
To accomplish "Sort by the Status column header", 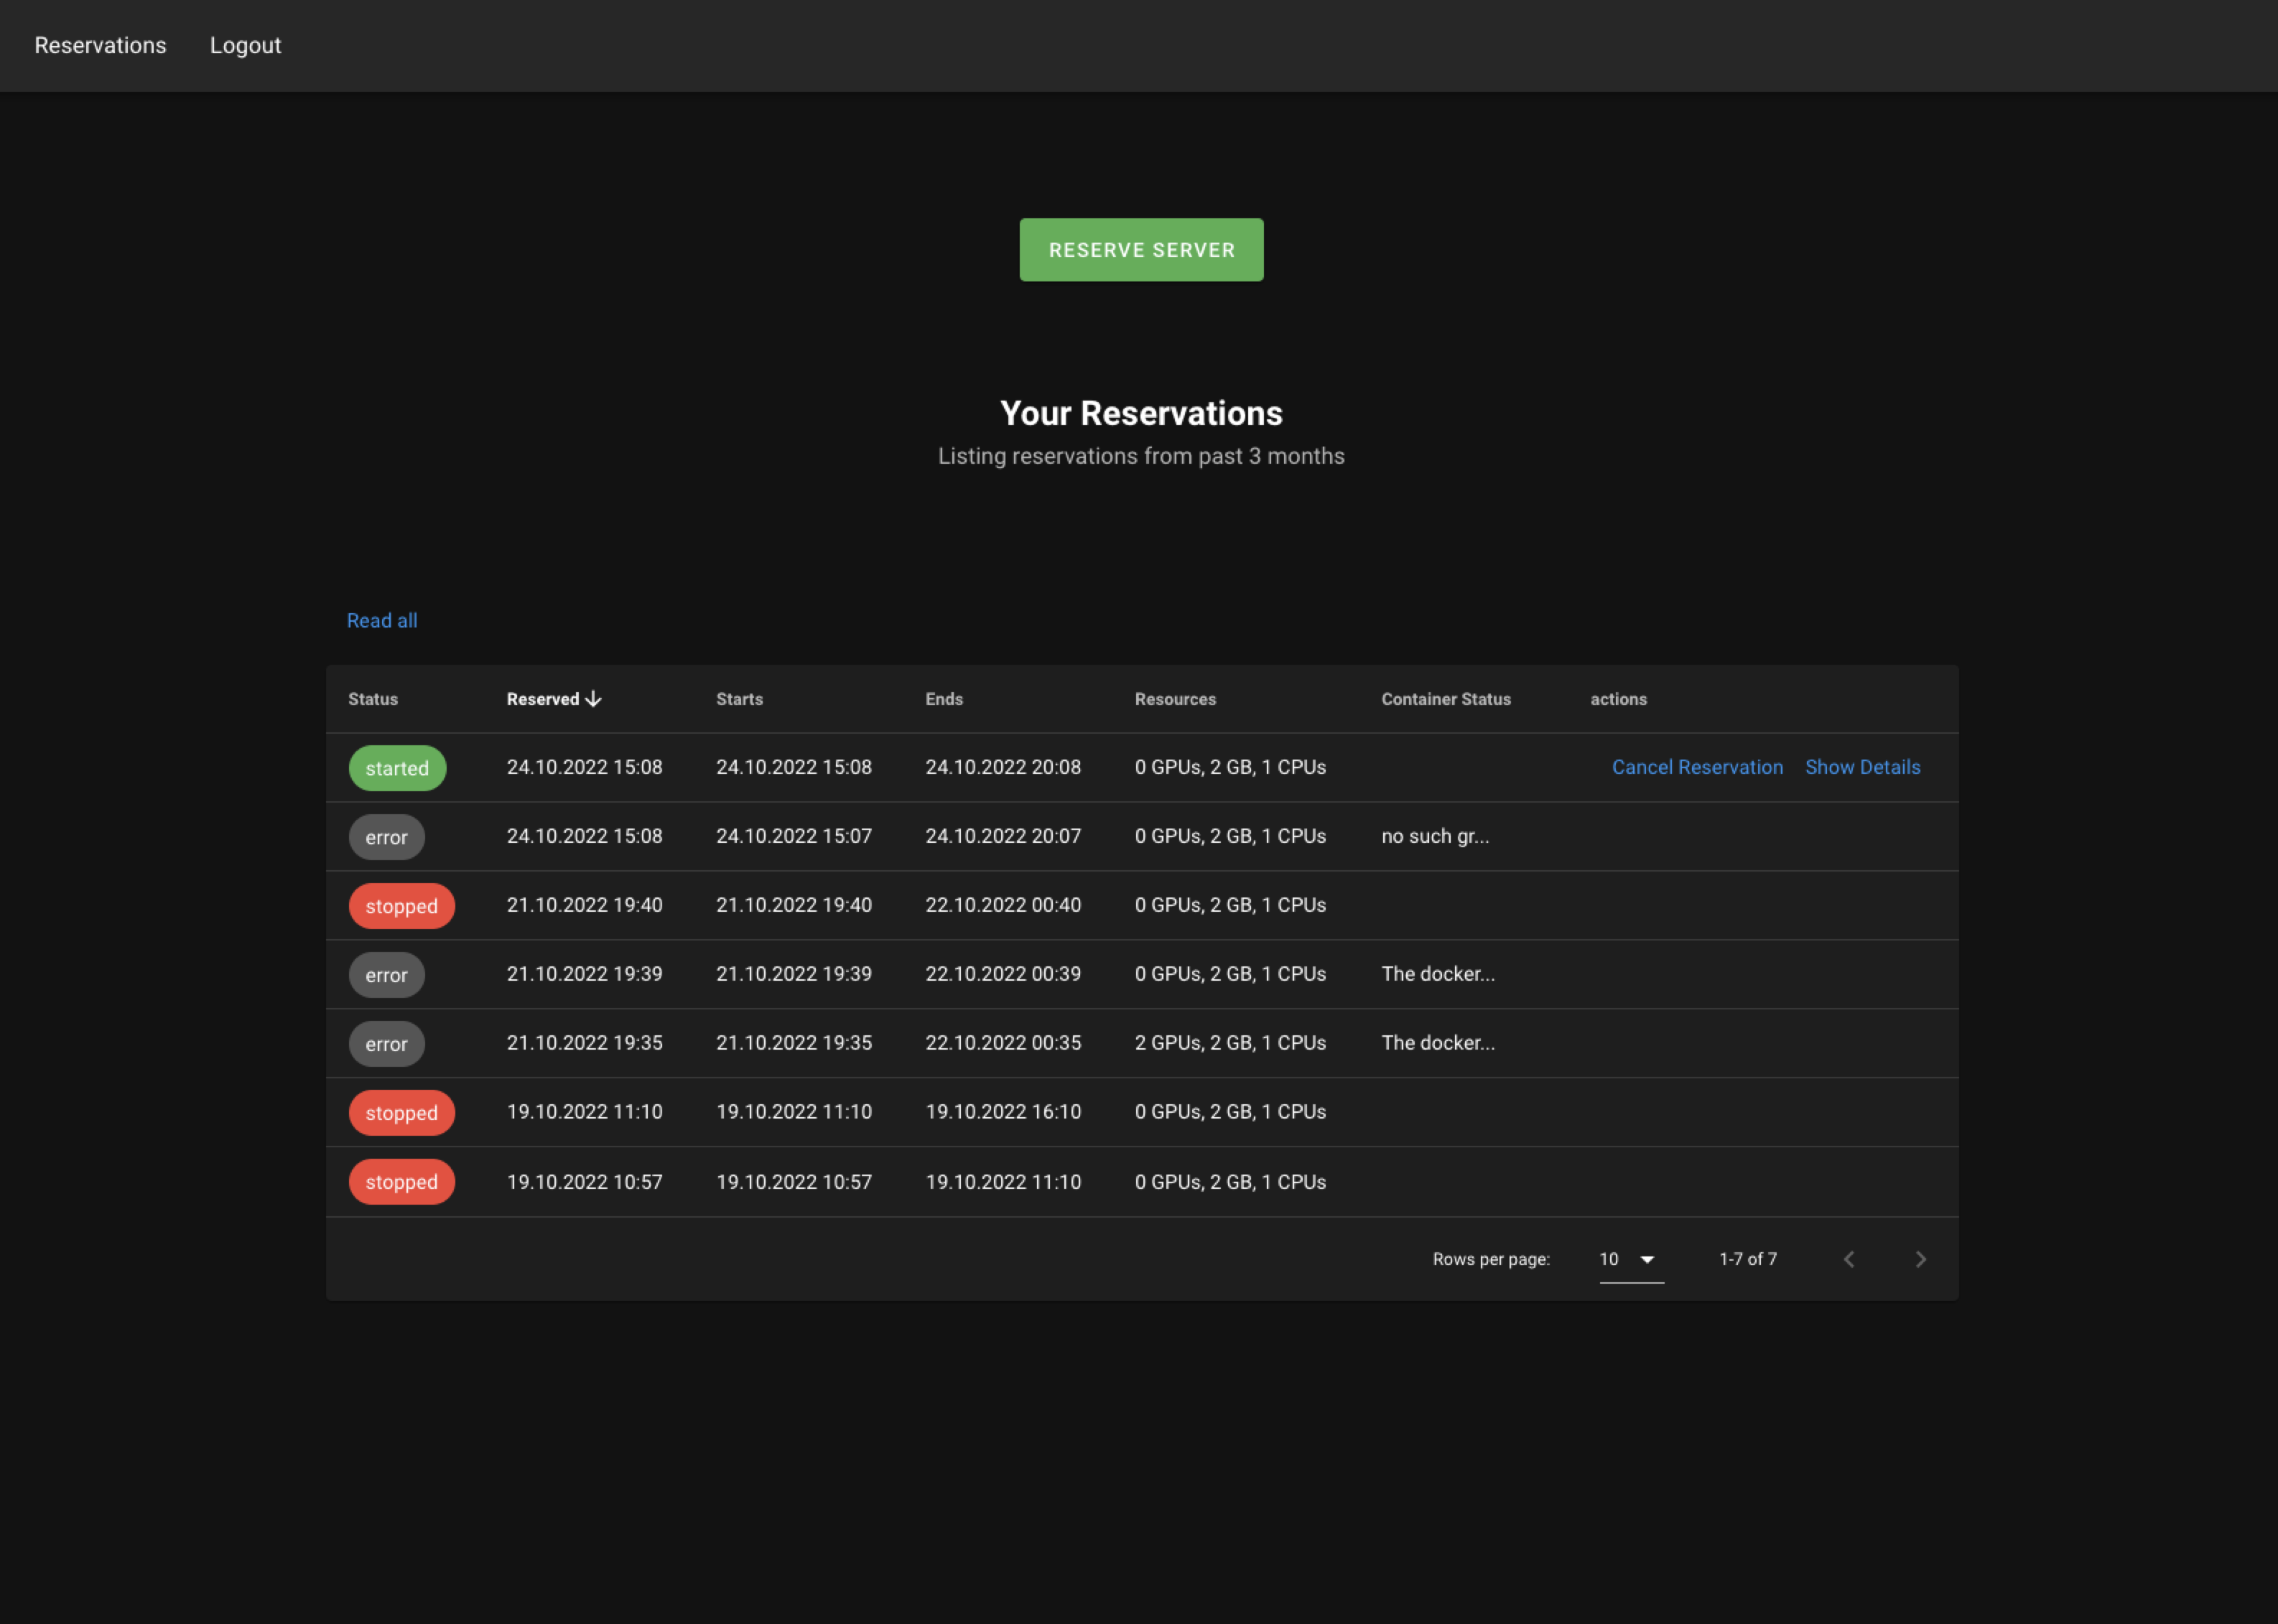I will [372, 698].
